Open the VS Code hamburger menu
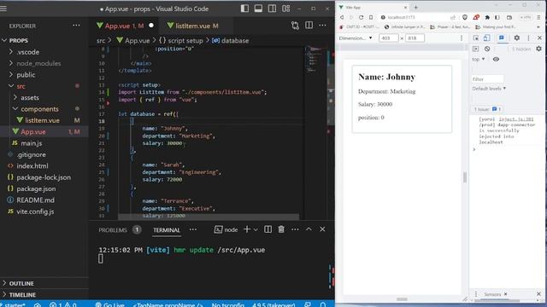 3,9
